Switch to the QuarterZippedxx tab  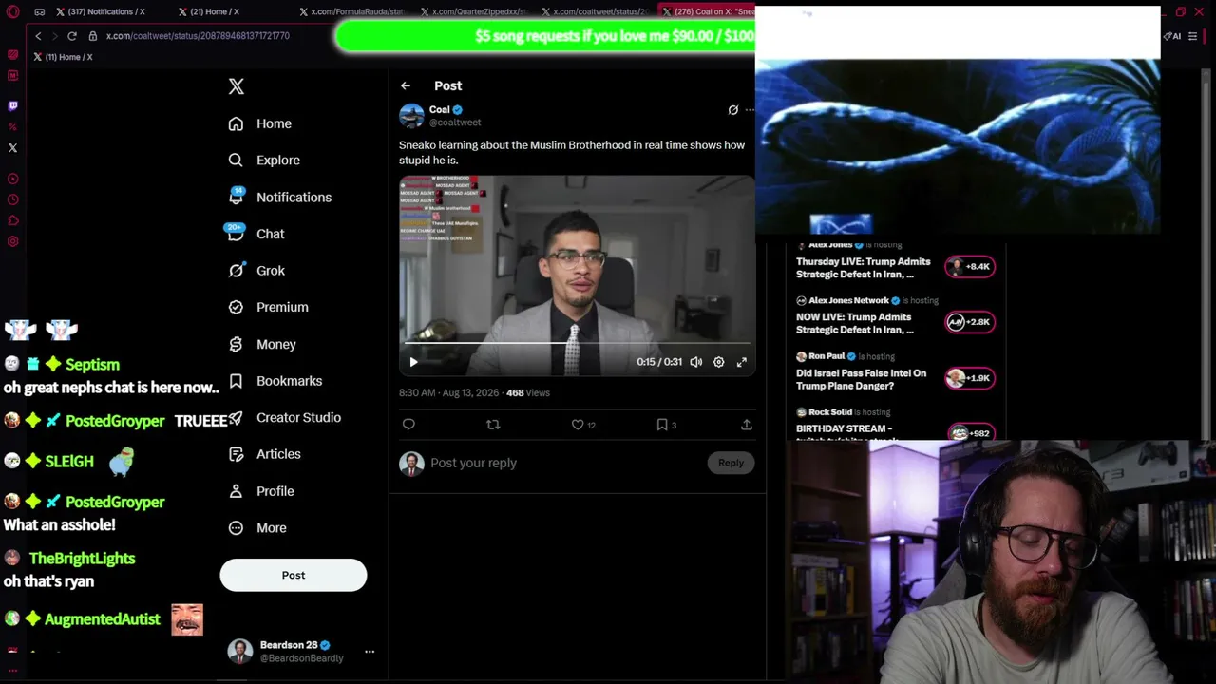click(x=472, y=11)
